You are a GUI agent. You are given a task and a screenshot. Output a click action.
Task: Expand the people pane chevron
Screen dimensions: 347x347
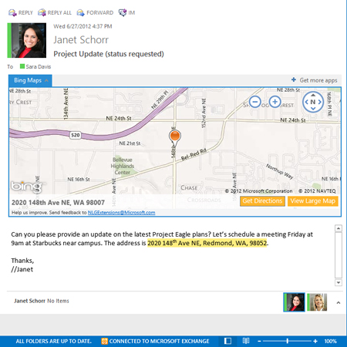tap(339, 303)
